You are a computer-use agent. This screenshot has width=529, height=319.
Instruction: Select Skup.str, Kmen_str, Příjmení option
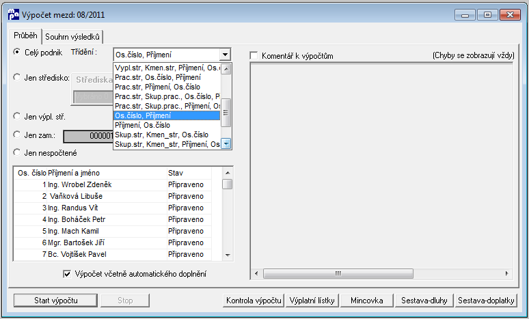coord(167,144)
